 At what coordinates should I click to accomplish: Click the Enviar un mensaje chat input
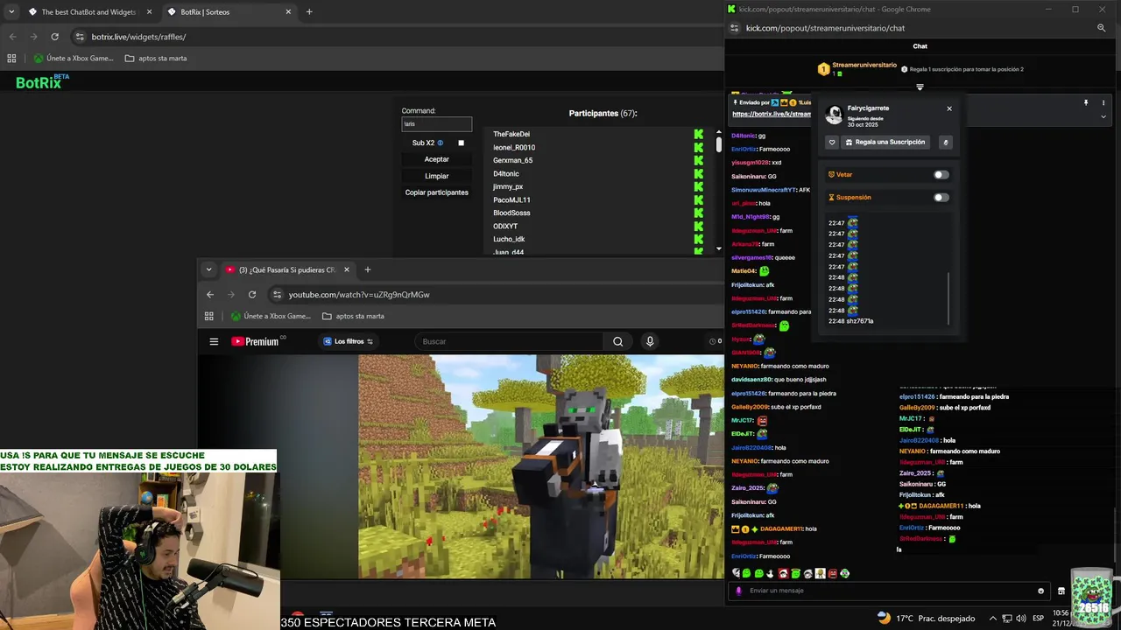click(889, 591)
